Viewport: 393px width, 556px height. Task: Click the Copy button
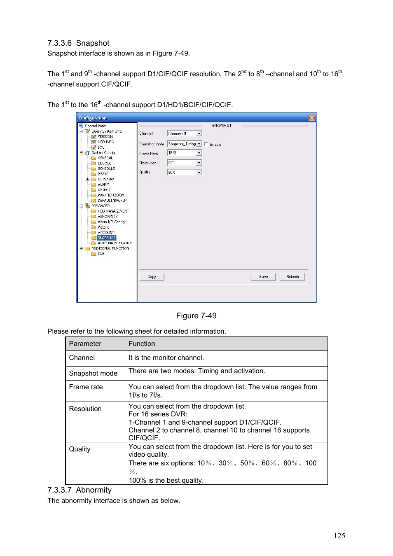(x=152, y=277)
